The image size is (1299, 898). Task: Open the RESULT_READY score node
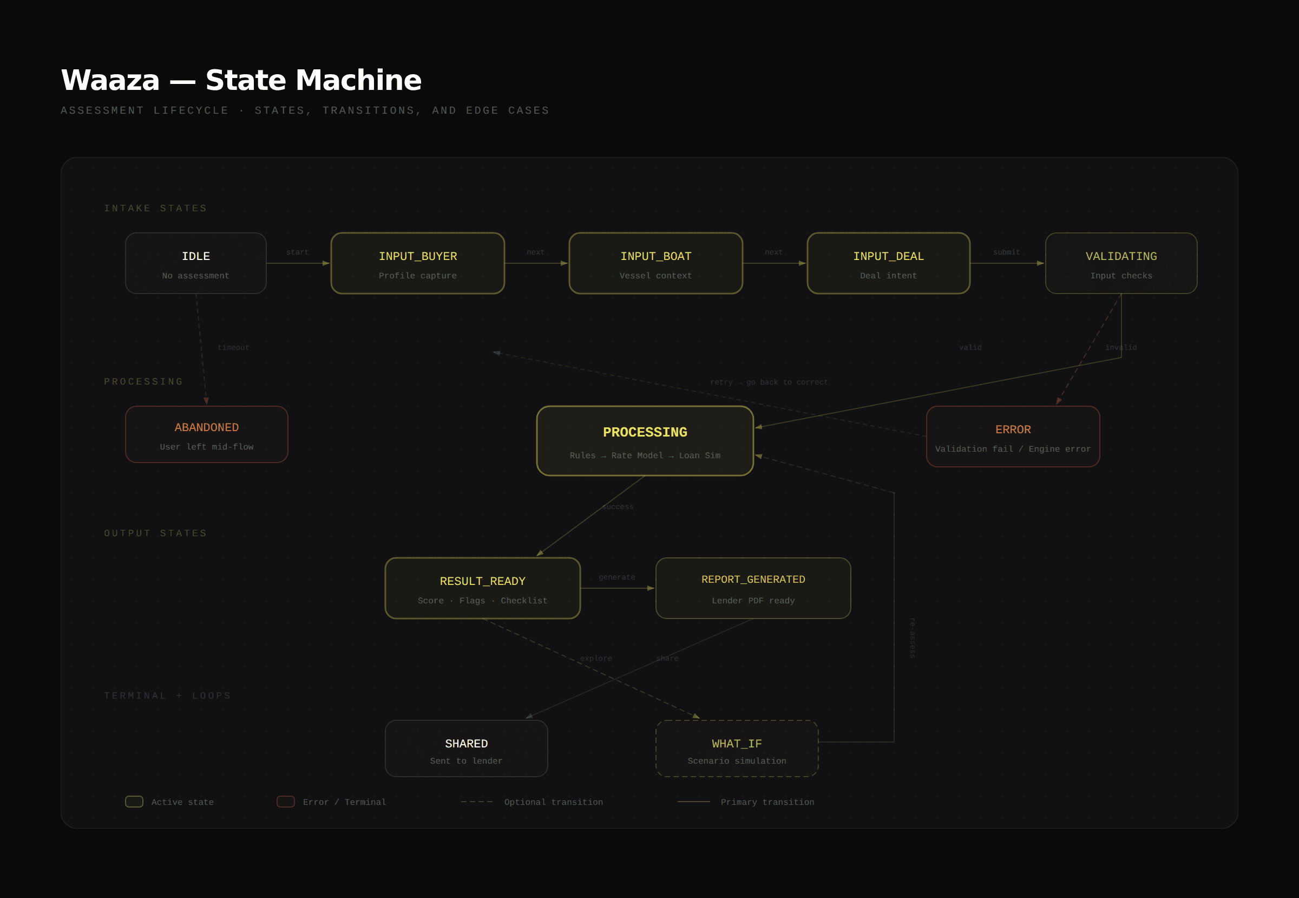click(x=482, y=589)
